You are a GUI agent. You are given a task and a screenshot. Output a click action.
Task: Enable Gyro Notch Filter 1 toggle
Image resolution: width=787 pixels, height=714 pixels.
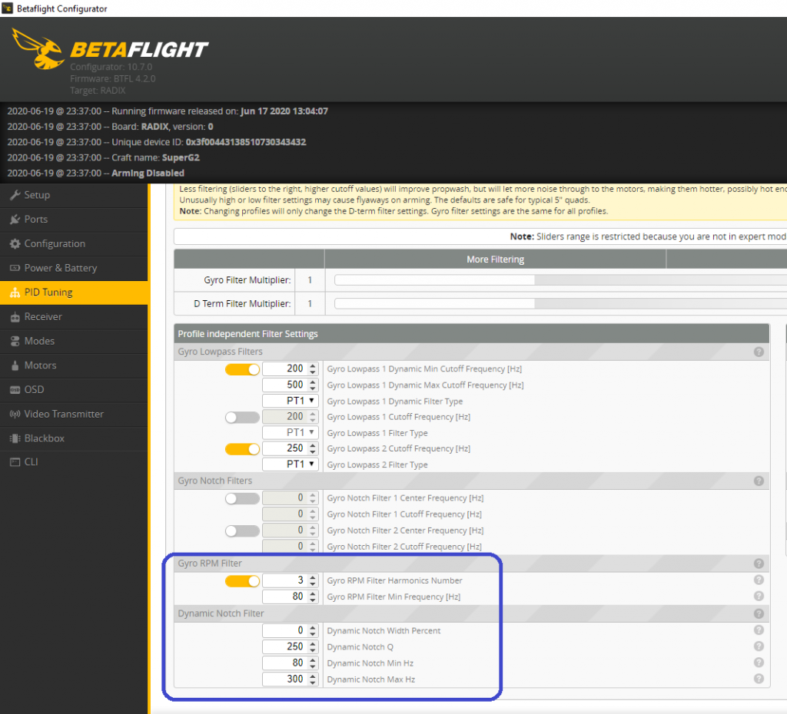(242, 498)
